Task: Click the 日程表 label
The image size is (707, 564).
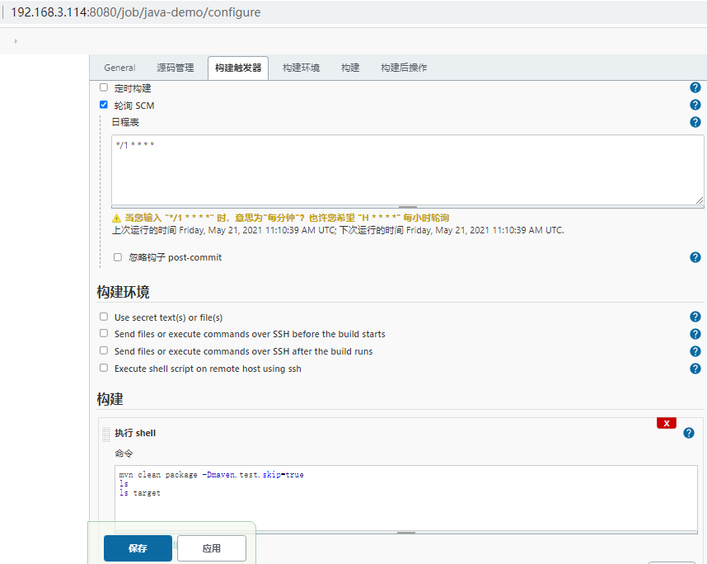Action: pos(125,122)
